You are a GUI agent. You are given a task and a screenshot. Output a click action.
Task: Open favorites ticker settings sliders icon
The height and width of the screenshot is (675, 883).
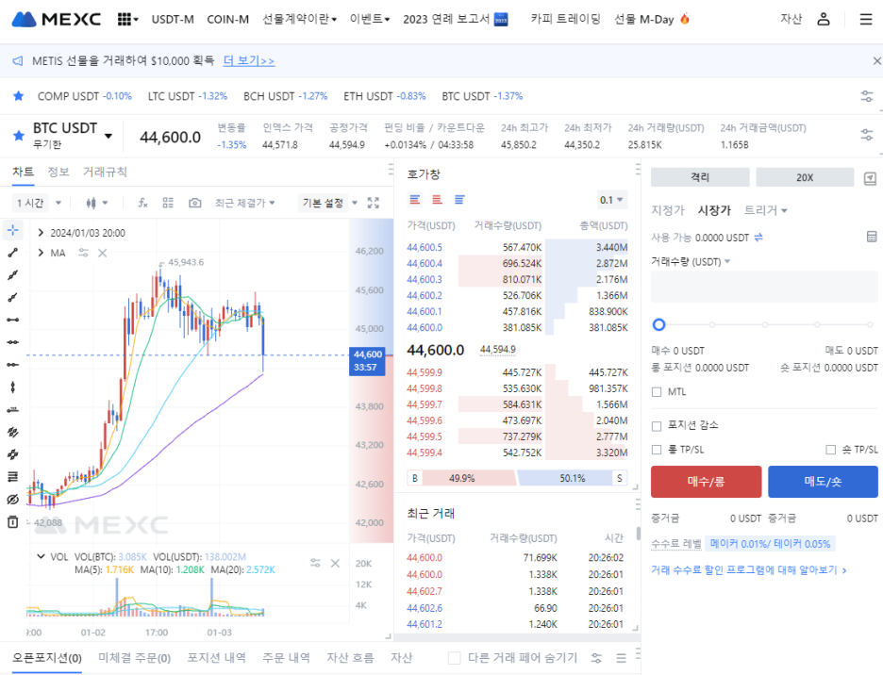tap(867, 96)
